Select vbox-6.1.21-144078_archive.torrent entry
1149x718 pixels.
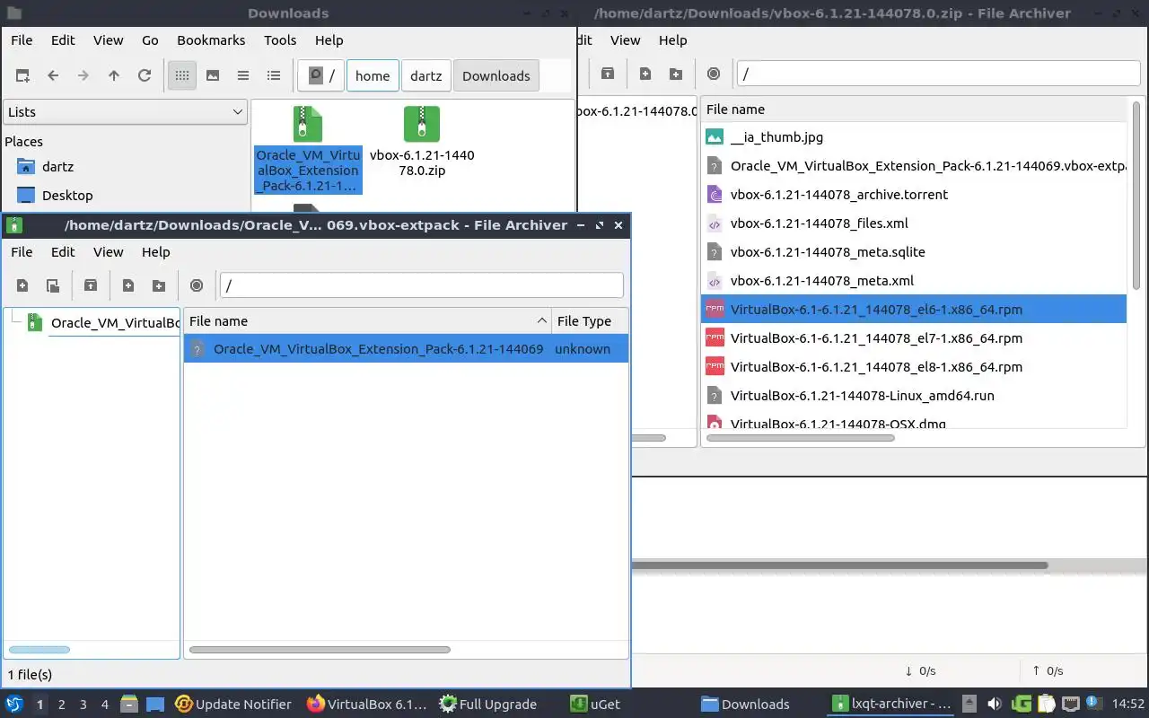pos(914,195)
